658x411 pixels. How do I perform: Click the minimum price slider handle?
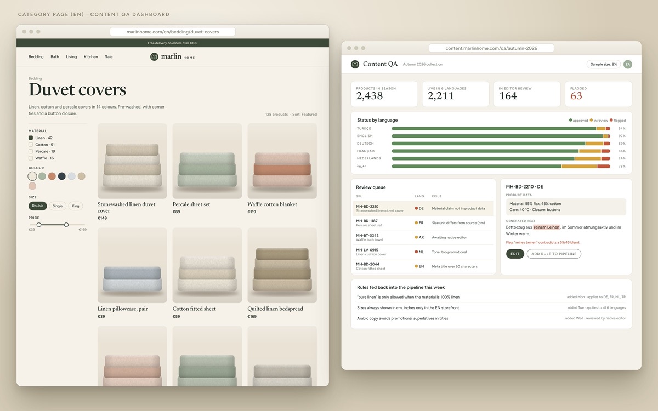[x=39, y=225]
